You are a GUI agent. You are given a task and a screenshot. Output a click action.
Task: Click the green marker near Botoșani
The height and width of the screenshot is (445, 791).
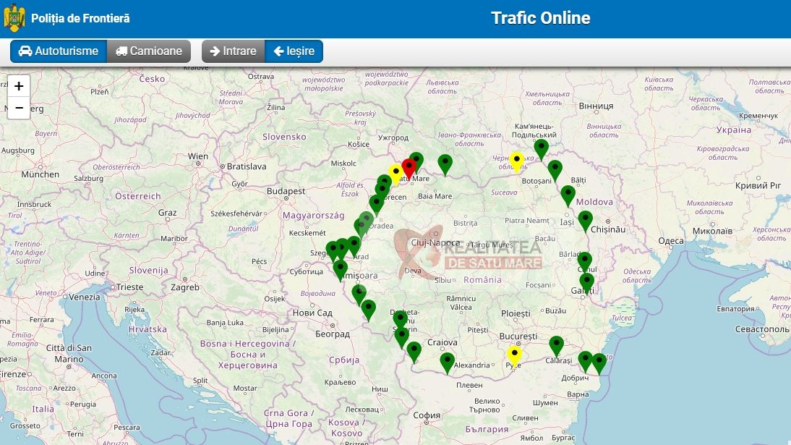point(555,169)
